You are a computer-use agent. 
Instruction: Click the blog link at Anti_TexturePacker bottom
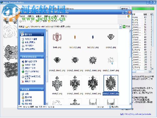[138, 114]
